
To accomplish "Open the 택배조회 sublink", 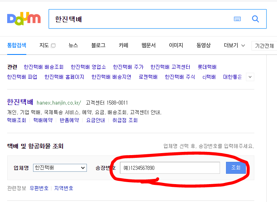I will [17, 120].
